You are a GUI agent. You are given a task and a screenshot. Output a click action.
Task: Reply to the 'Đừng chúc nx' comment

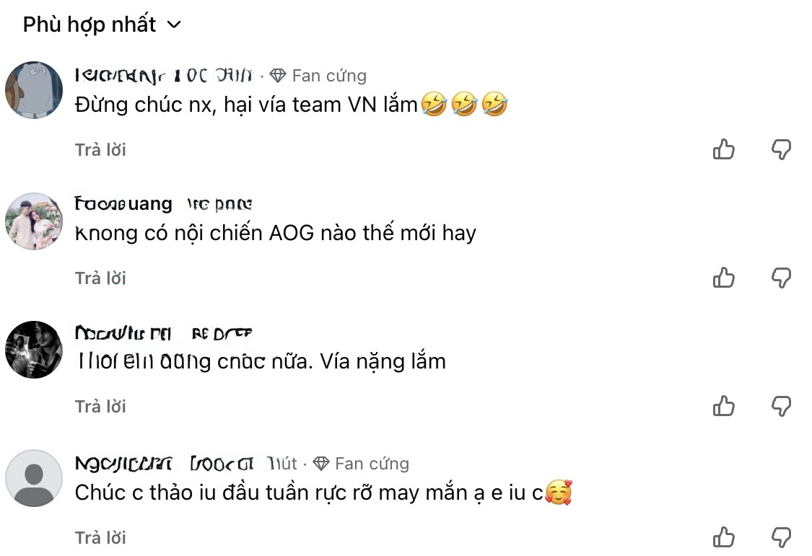point(100,149)
